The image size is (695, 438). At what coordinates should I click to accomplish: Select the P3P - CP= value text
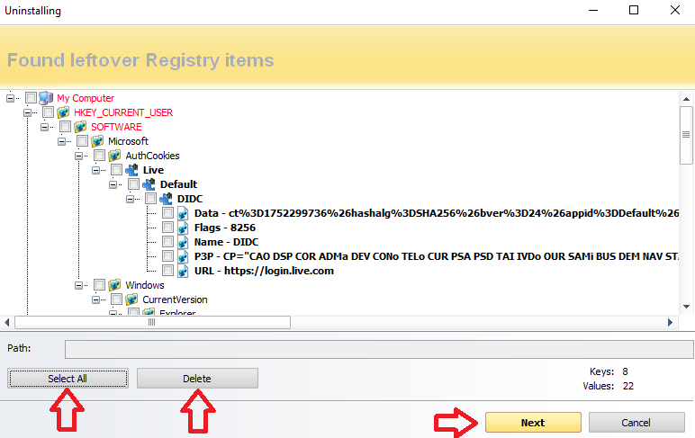click(x=437, y=256)
